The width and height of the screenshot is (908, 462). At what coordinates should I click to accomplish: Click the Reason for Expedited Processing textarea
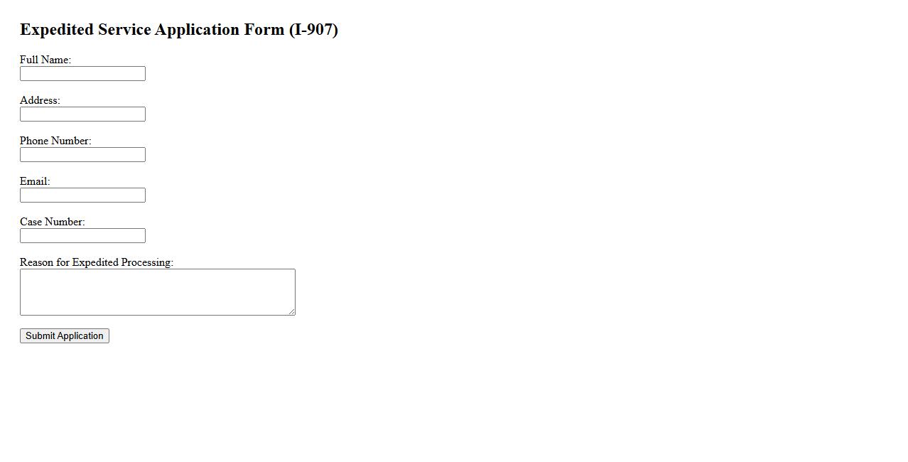pyautogui.click(x=157, y=292)
